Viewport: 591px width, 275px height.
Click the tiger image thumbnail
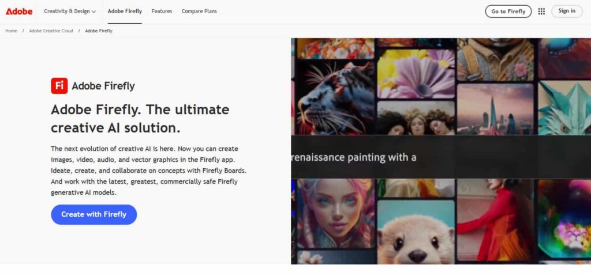point(336,97)
